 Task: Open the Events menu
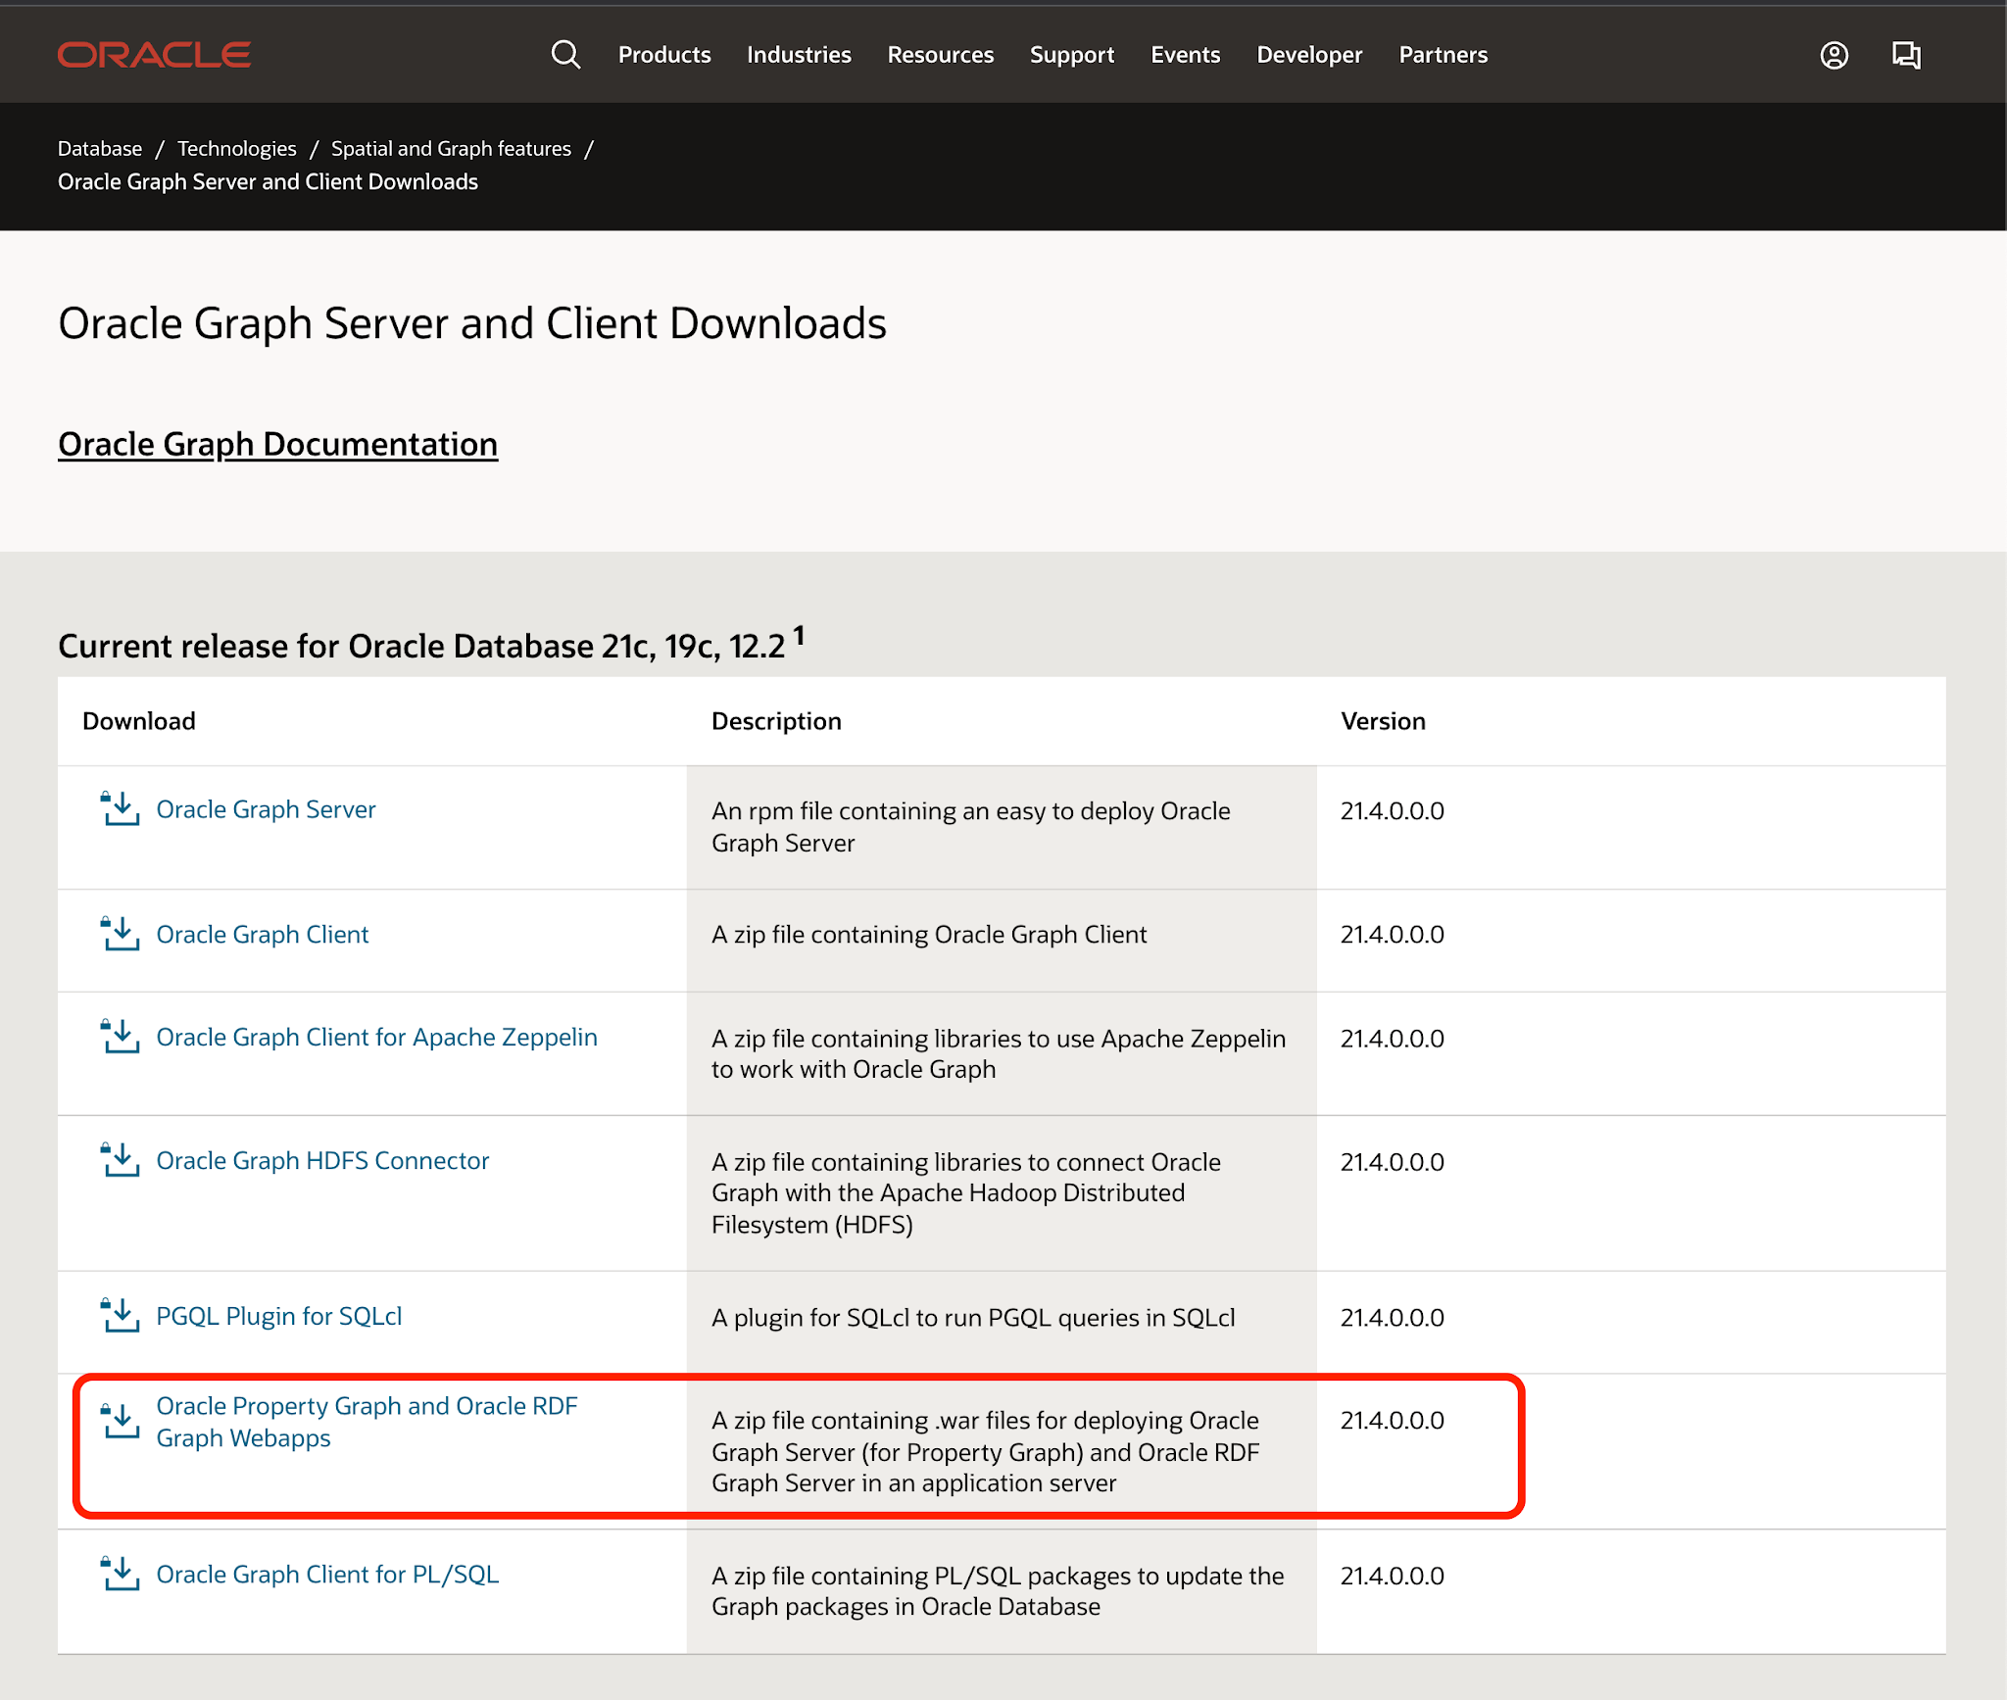(x=1186, y=55)
